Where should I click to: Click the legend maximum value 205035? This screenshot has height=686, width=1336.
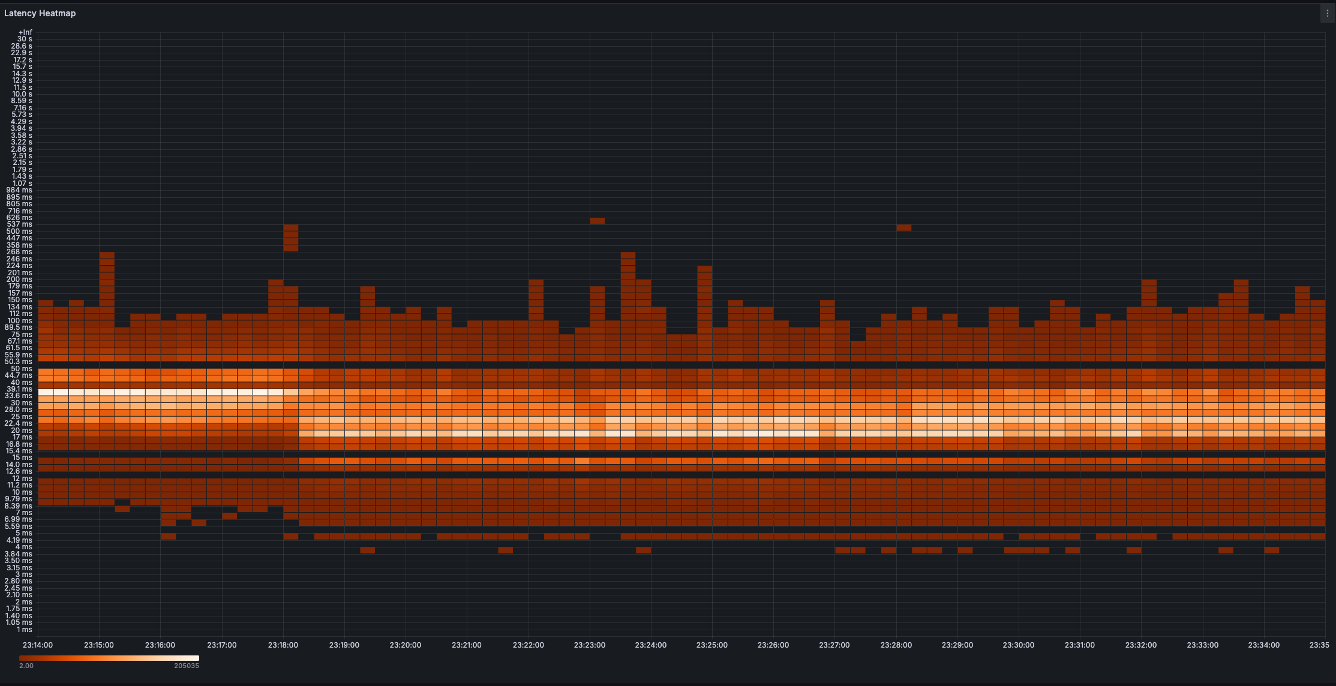click(x=187, y=666)
